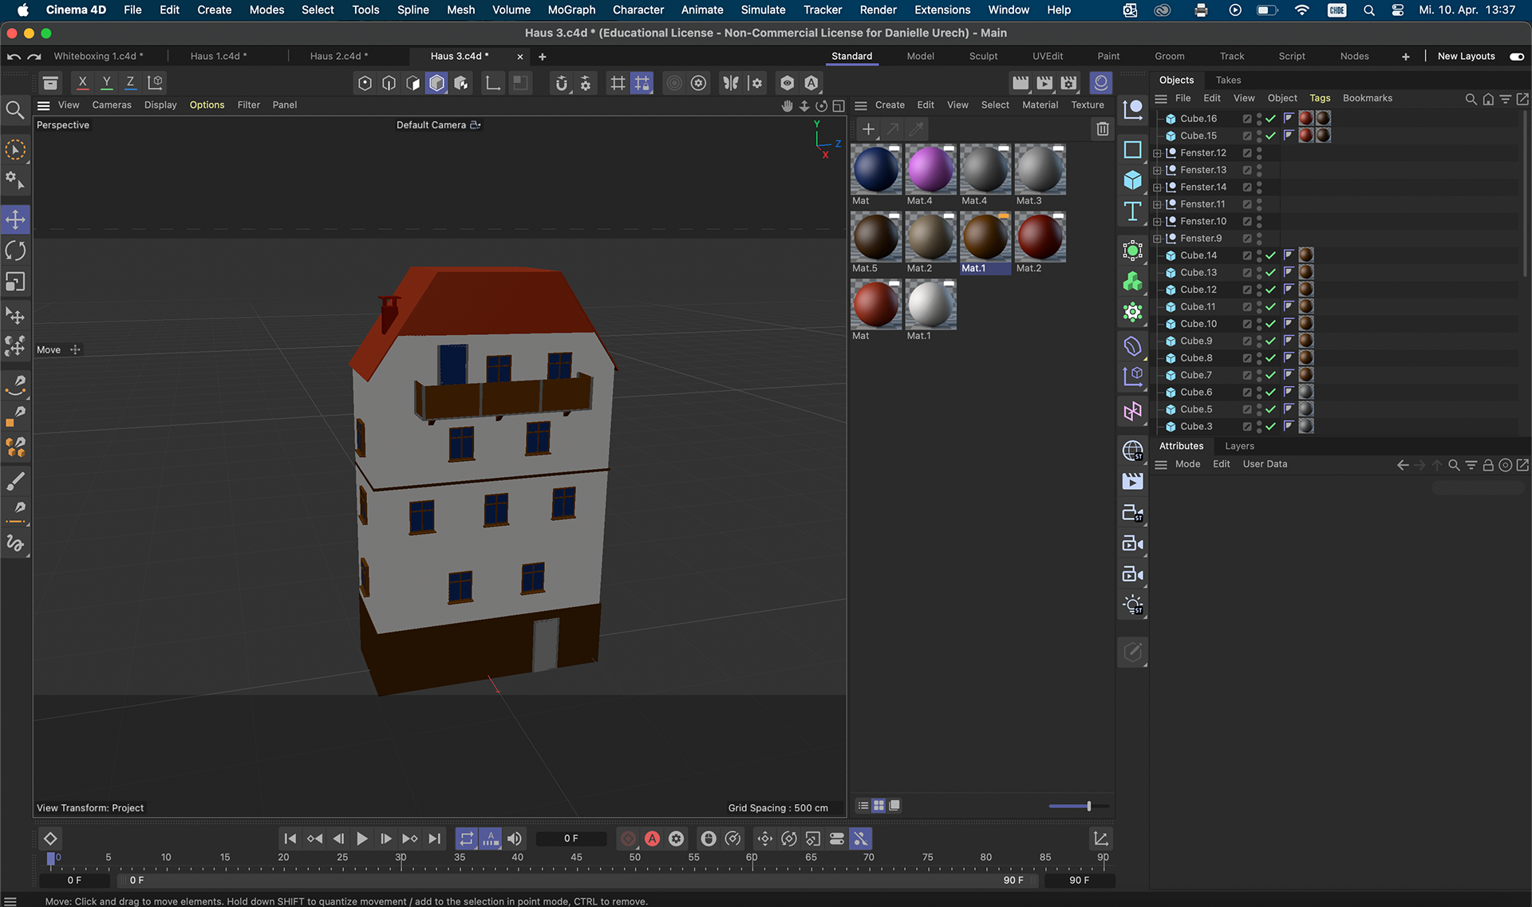The image size is (1532, 907).
Task: Select the Scale tool
Action: coord(15,282)
